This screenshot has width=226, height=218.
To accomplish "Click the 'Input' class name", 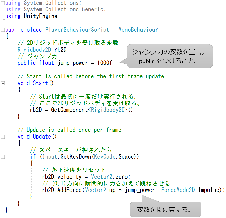I will tap(50, 157).
